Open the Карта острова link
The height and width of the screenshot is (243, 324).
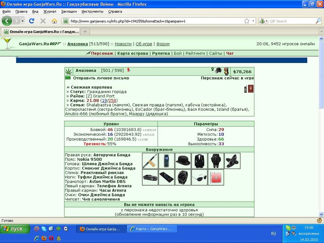pos(133,53)
